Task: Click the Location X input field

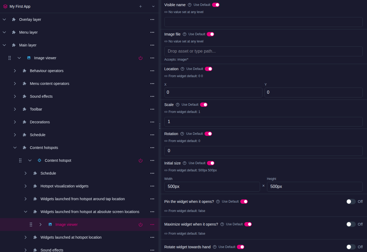Action: pos(213,93)
